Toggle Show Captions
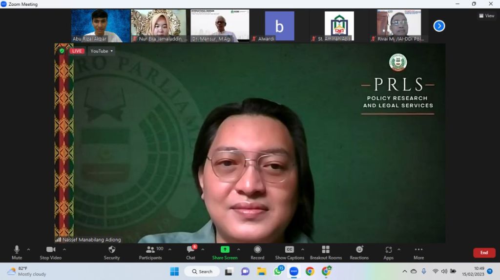 (290, 250)
